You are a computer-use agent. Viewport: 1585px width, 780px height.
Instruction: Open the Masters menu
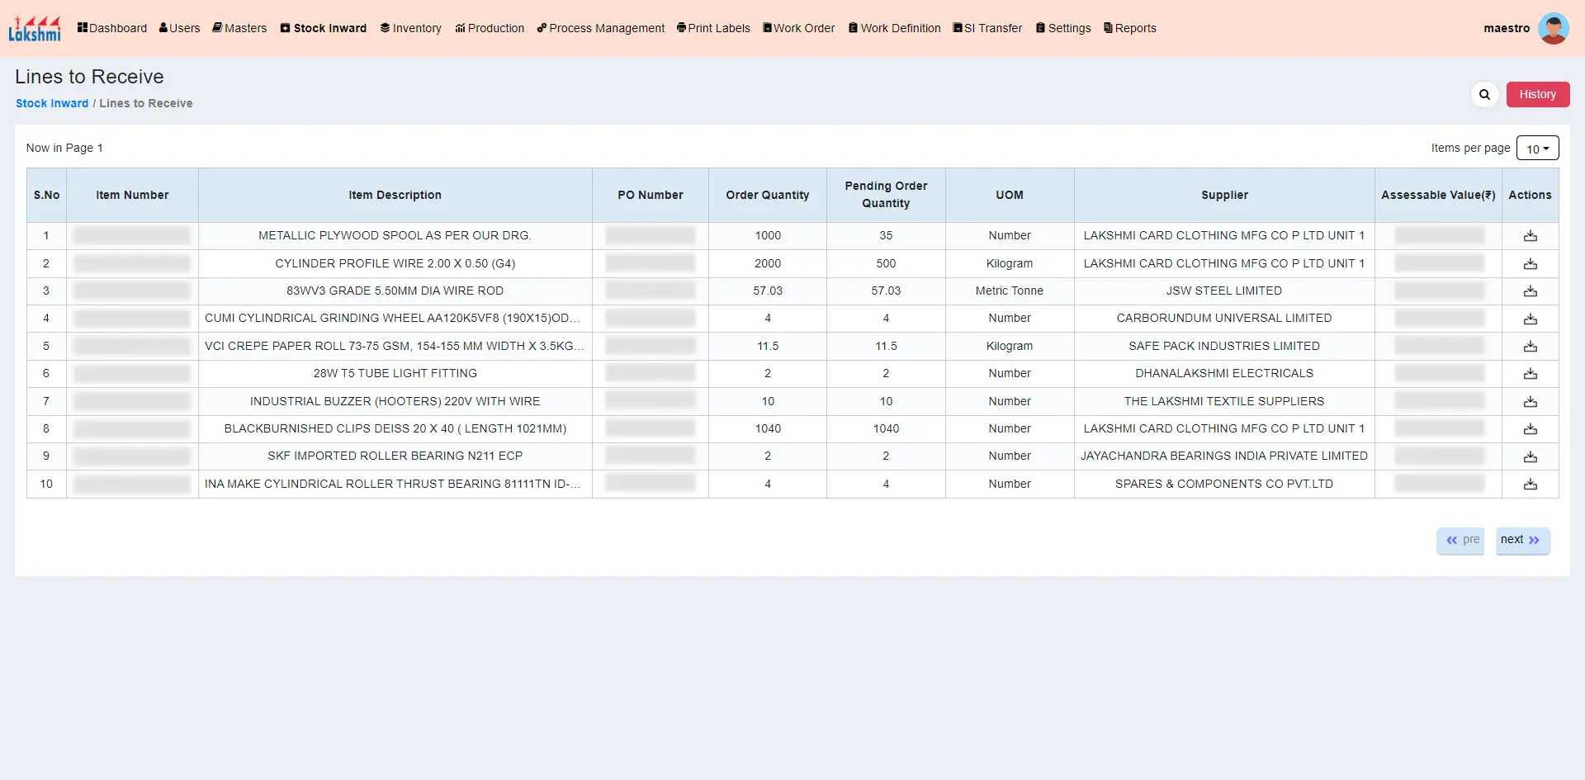[239, 28]
